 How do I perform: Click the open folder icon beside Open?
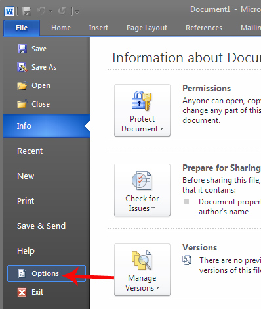(22, 85)
